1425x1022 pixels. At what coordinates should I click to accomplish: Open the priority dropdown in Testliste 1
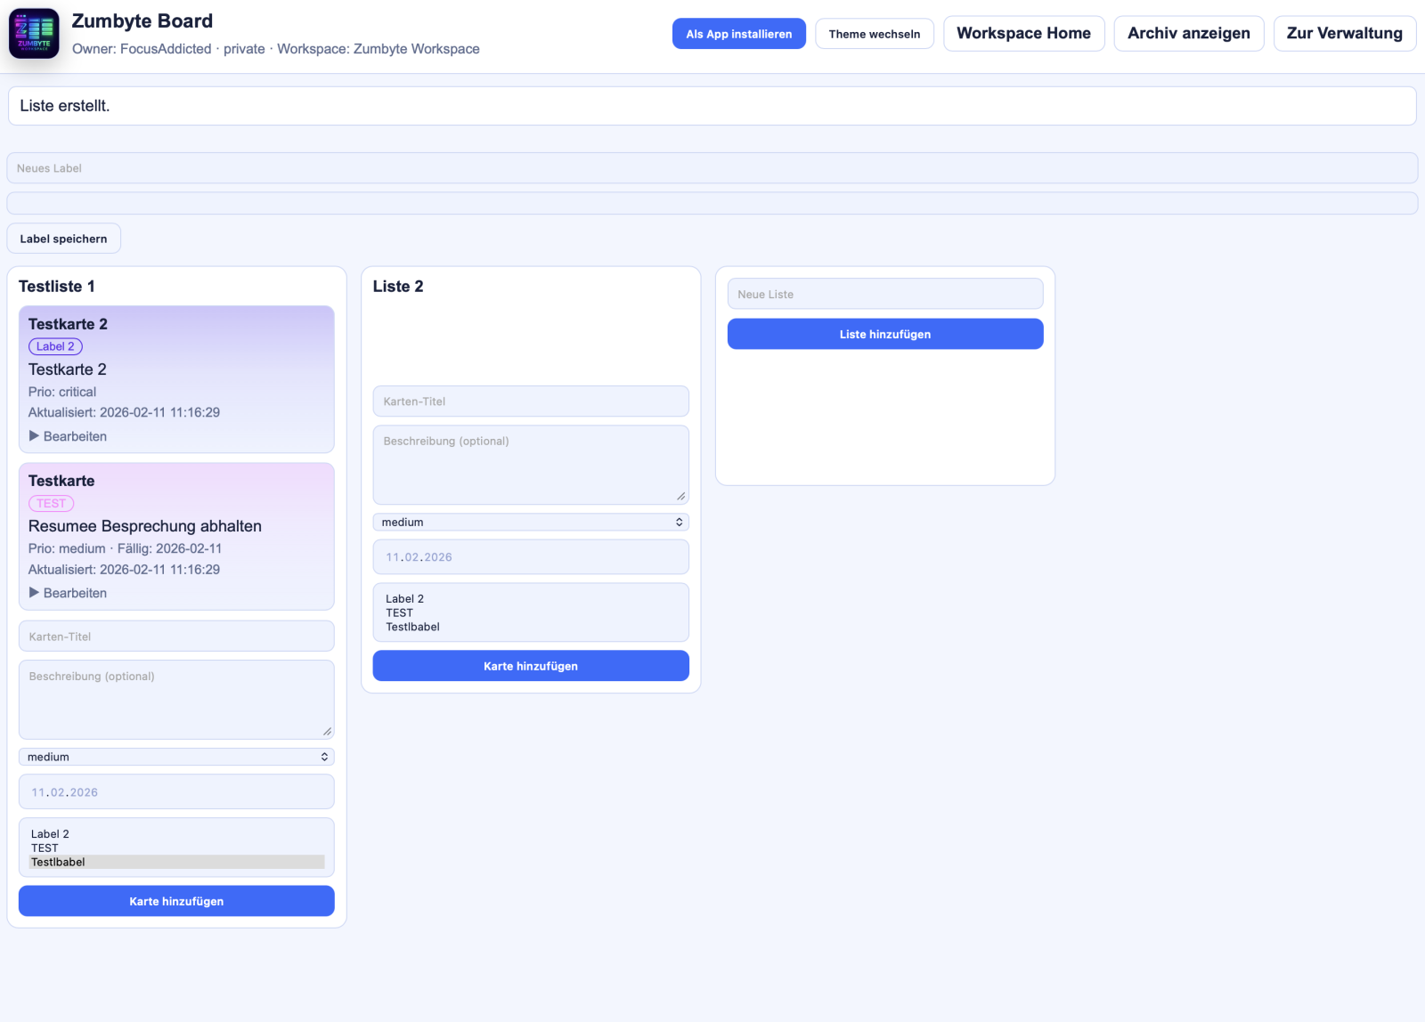[175, 756]
